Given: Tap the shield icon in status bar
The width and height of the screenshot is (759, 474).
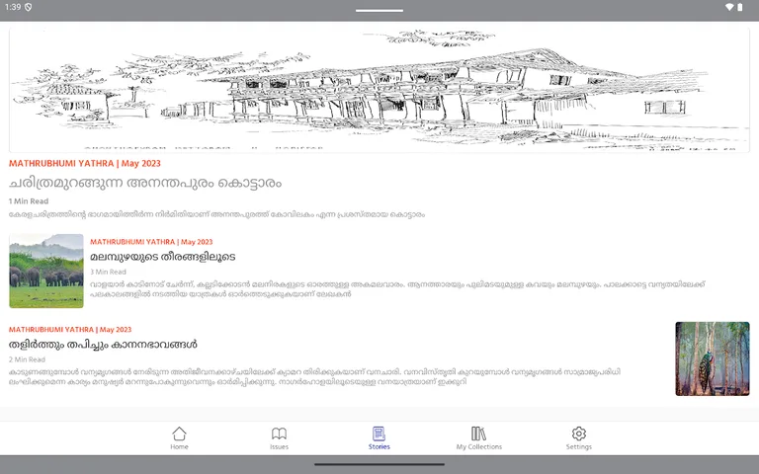Looking at the screenshot, I should (x=28, y=7).
